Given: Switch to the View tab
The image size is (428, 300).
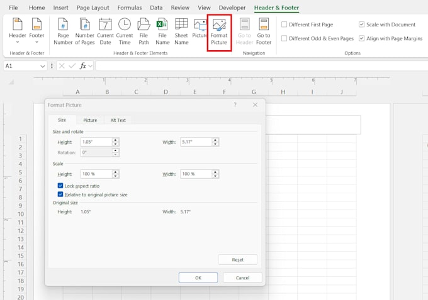Looking at the screenshot, I should 204,8.
